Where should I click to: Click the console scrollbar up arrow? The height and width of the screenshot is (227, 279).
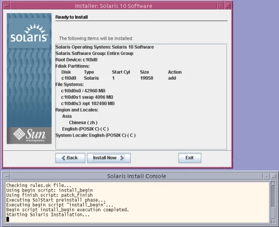click(x=273, y=184)
